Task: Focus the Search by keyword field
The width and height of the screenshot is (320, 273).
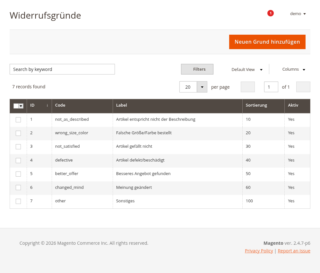Action: (62, 69)
